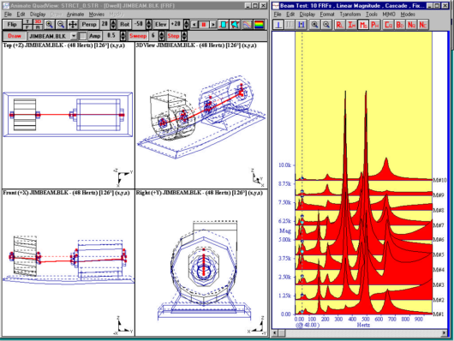Screen dimensions: 454x341
Task: Click the elevation value field showing +20
Action: [176, 25]
